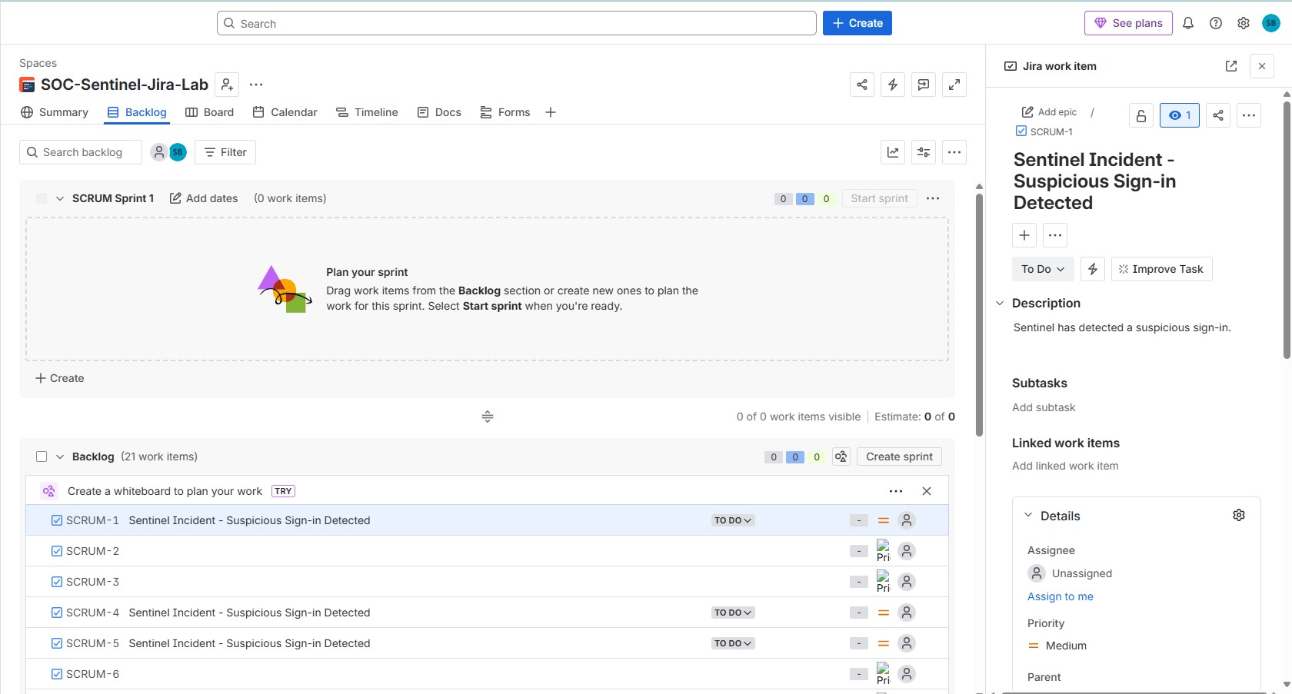
Task: Open settings gear in top bar
Action: pos(1244,23)
